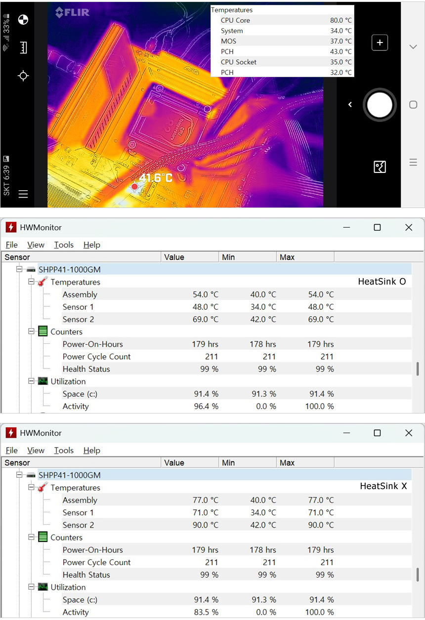Collapse the Temperatures node in HeatSink X window
The height and width of the screenshot is (620, 425).
tap(32, 488)
